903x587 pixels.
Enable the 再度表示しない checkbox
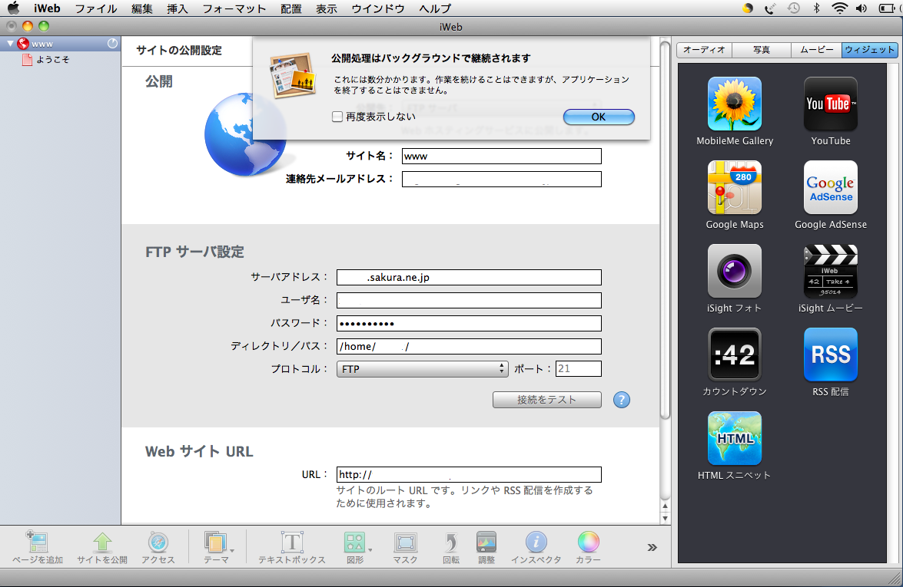point(337,117)
